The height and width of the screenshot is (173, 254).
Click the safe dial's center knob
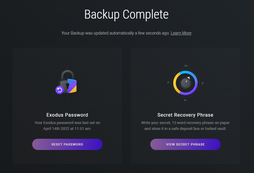(185, 83)
